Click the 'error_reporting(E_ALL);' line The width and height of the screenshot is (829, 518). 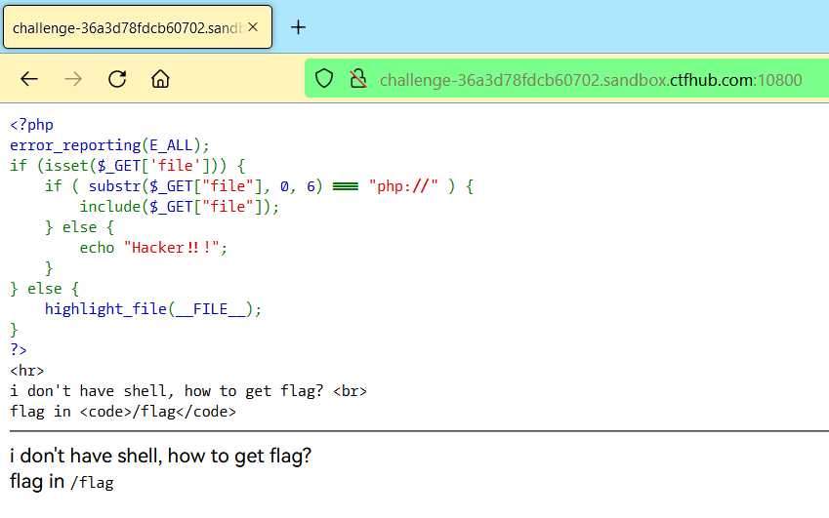pyautogui.click(x=109, y=145)
